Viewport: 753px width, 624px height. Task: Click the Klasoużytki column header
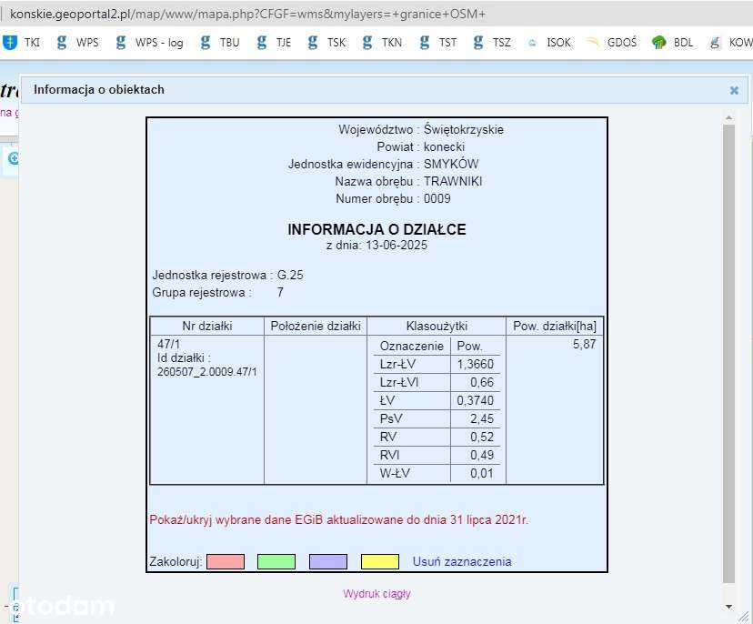pos(437,327)
